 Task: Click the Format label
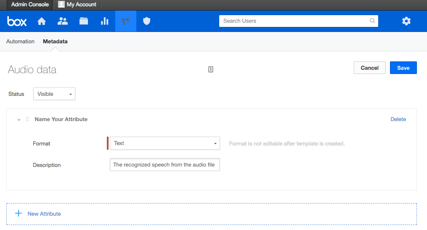[x=41, y=143]
